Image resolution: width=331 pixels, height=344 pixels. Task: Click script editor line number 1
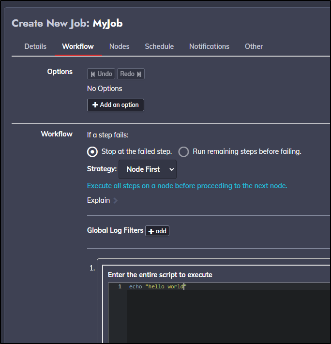pyautogui.click(x=120, y=286)
